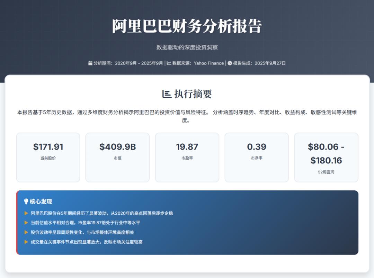Screen dimensions: 374x278
Task: Click the line chart icon before 数据来源
Action: (x=169, y=63)
